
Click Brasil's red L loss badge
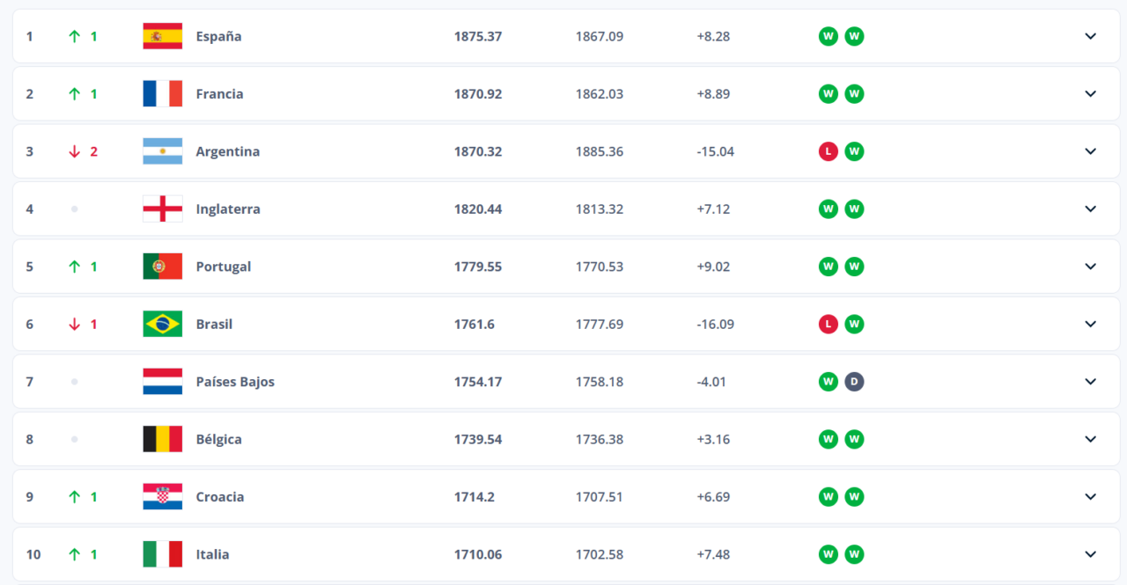coord(828,324)
